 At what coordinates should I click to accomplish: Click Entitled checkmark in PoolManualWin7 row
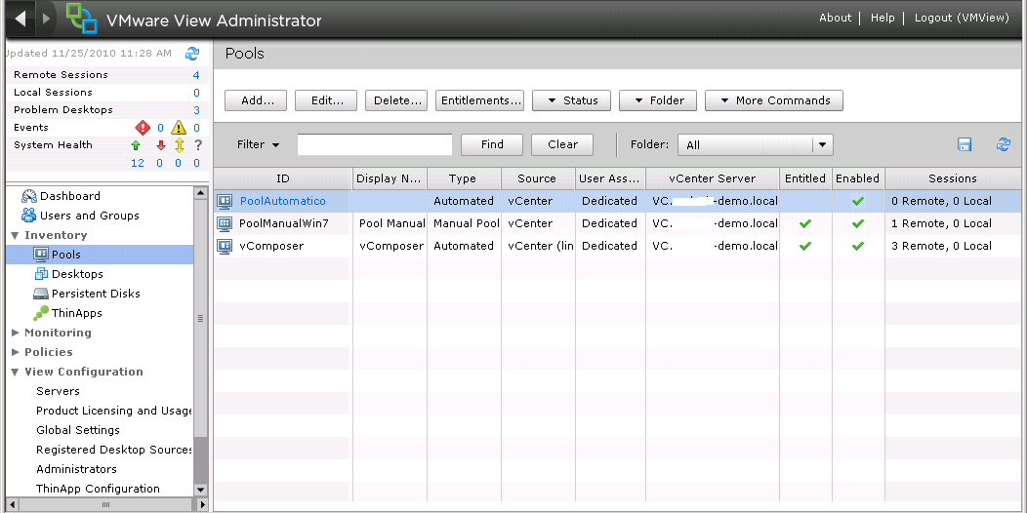[805, 223]
